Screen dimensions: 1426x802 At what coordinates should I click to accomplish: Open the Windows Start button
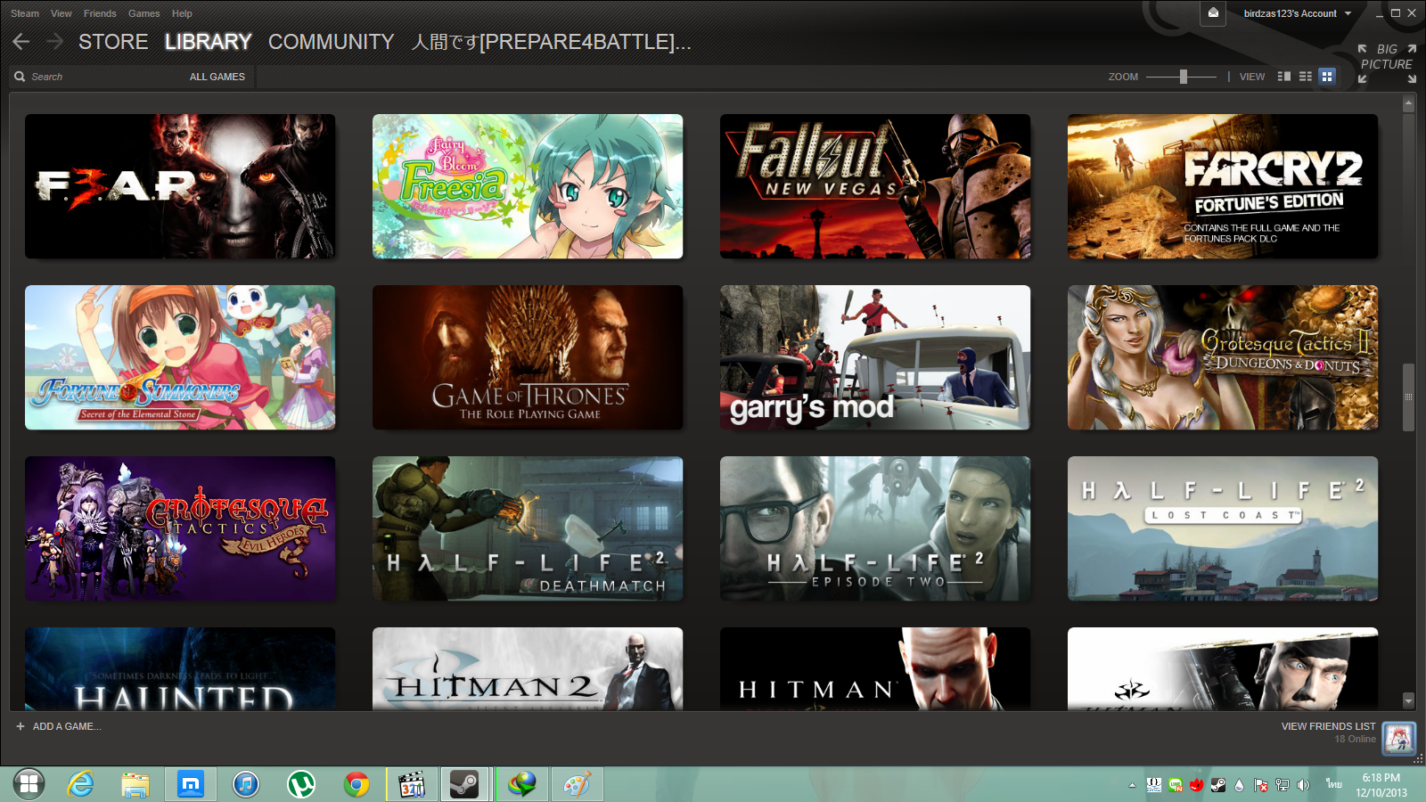[x=29, y=784]
